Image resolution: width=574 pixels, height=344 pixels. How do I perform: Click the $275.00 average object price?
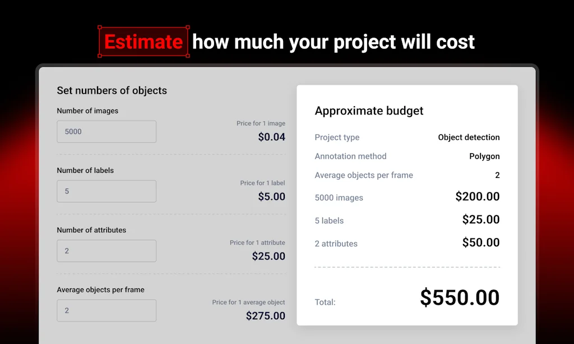click(266, 315)
